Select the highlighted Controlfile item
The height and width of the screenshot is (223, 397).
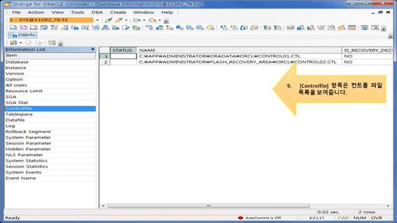click(50, 108)
